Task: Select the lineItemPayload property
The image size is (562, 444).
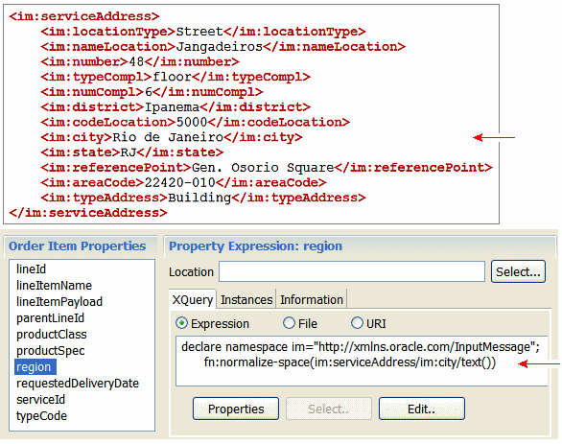Action: click(59, 302)
